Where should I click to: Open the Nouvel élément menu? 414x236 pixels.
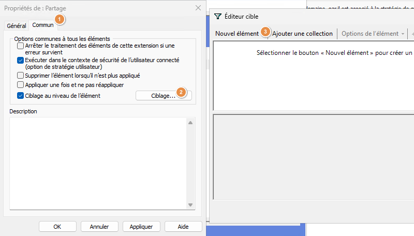click(x=237, y=34)
